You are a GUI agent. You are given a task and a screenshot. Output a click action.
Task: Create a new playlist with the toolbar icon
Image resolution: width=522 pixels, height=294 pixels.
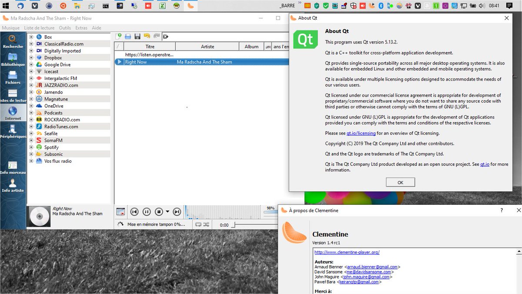coord(119,36)
